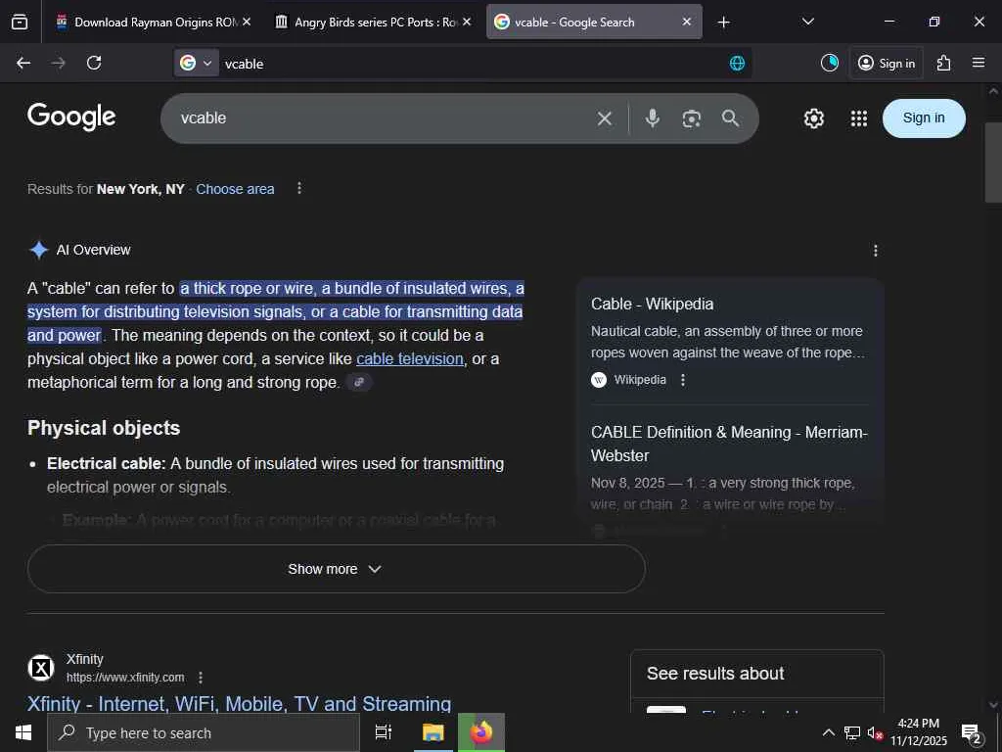This screenshot has height=752, width=1002.
Task: Click the Firefox taskbar icon
Action: point(481,732)
